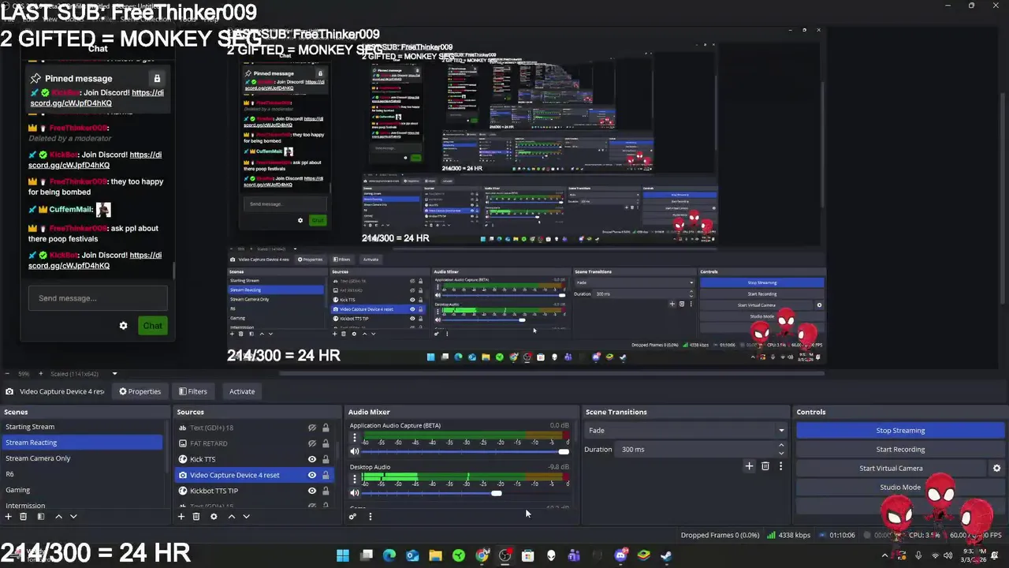This screenshot has height=568, width=1009.
Task: Move source down in Sources list
Action: (246, 517)
